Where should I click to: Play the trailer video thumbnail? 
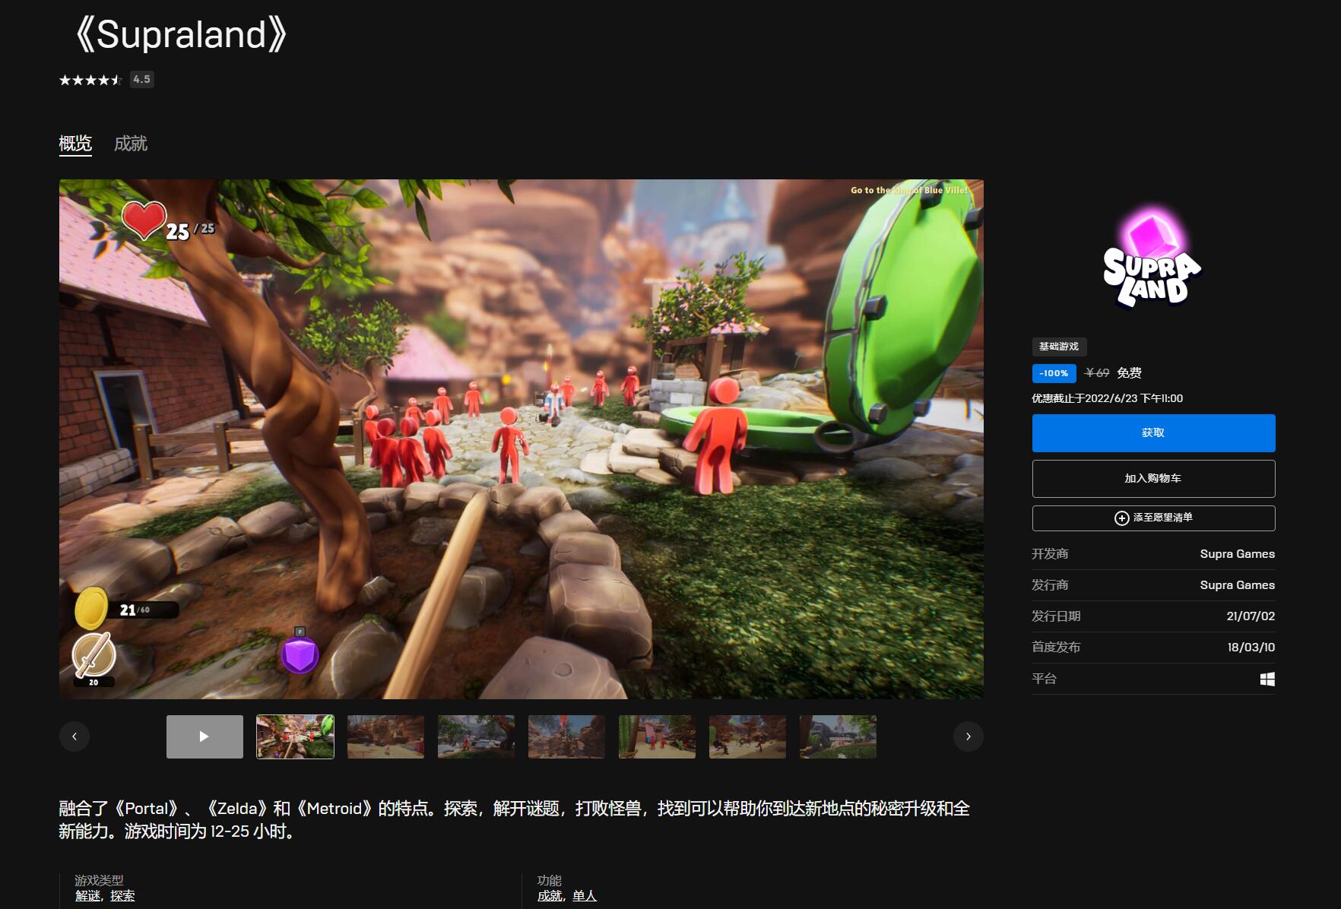click(x=204, y=736)
